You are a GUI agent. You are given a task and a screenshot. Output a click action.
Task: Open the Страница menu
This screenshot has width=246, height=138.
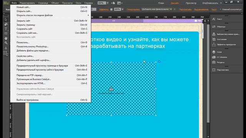click(x=43, y=3)
